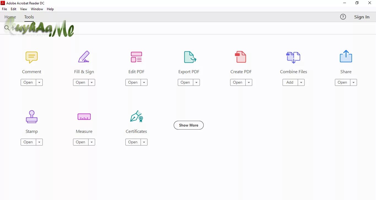Viewport: 376px width, 200px height.
Task: Click Open under Share
Action: pos(342,83)
